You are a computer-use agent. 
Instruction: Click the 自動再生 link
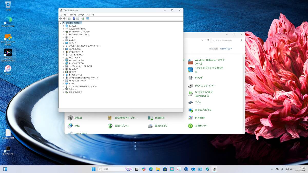click(160, 118)
